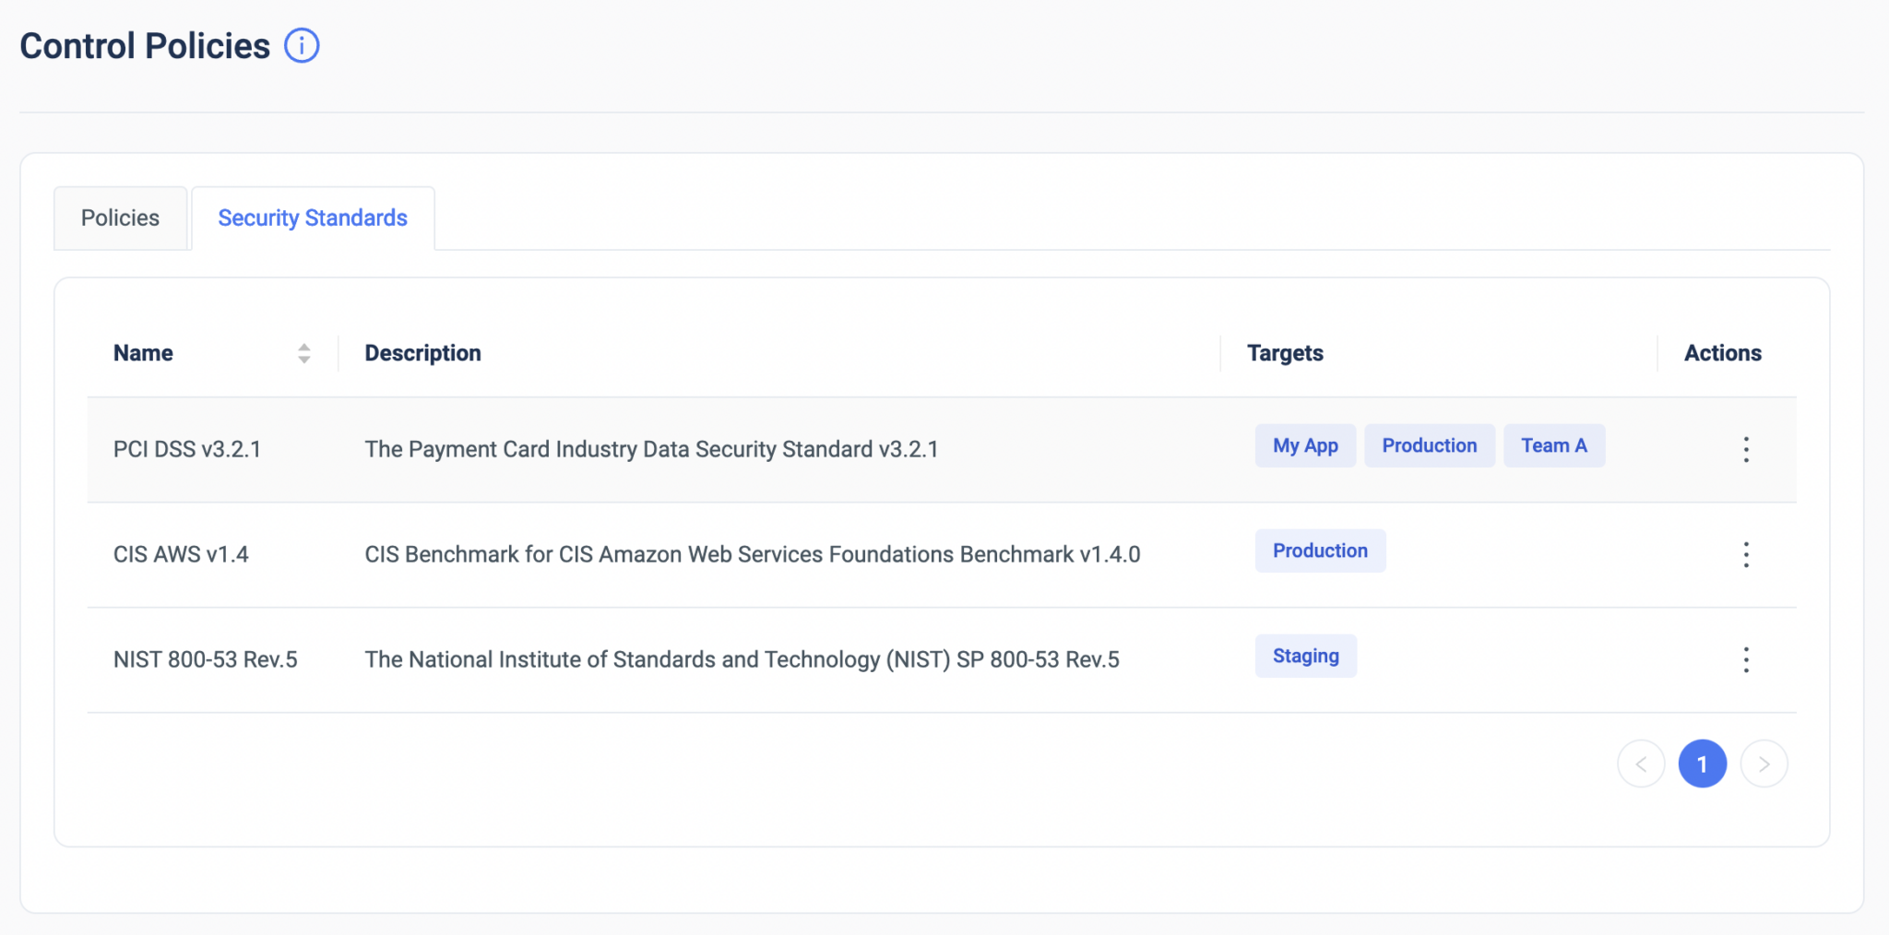The image size is (1889, 935).
Task: Click the NIST 800-53 Rev.5 name cell
Action: [205, 659]
